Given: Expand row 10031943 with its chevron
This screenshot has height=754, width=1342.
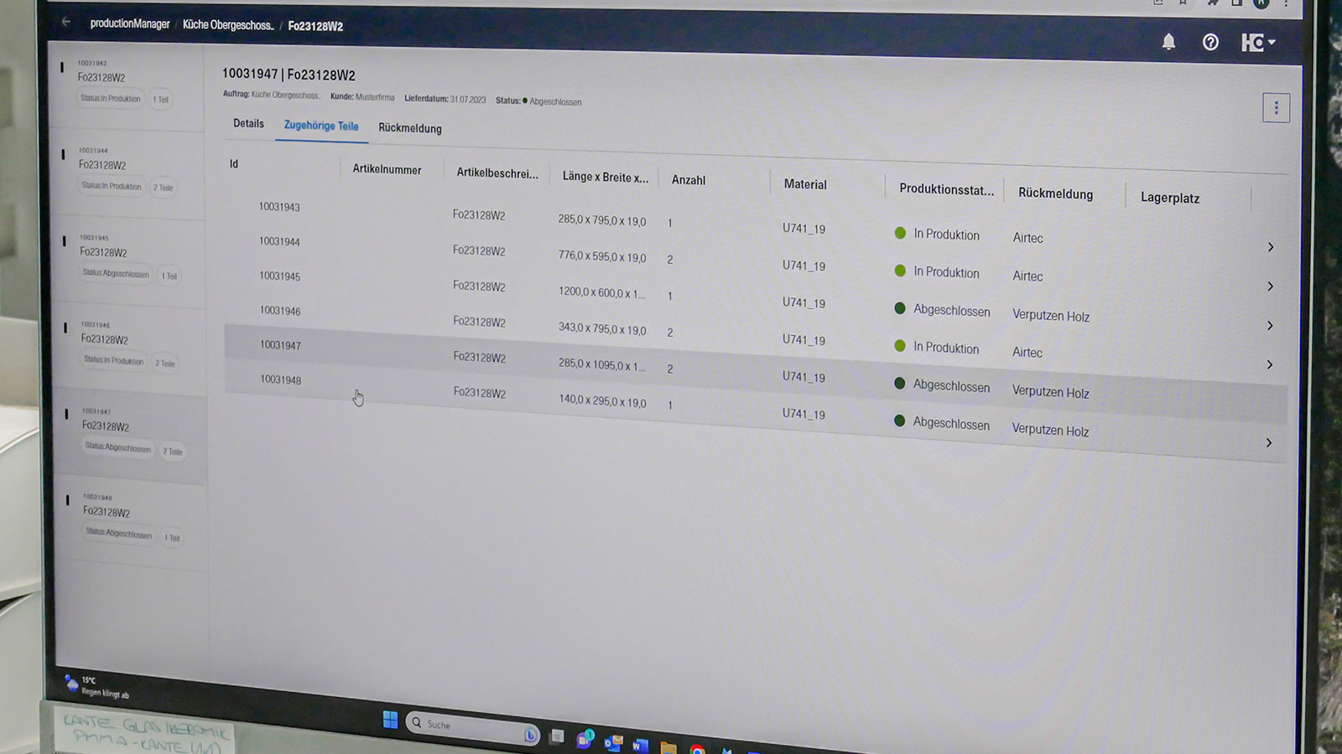Looking at the screenshot, I should tap(1270, 247).
